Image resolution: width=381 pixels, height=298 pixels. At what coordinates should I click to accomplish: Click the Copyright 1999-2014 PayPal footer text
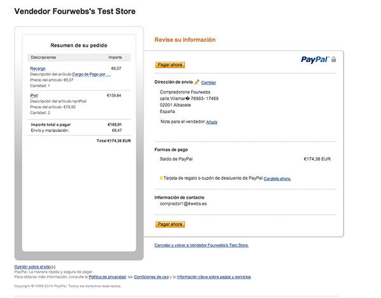coord(68,286)
